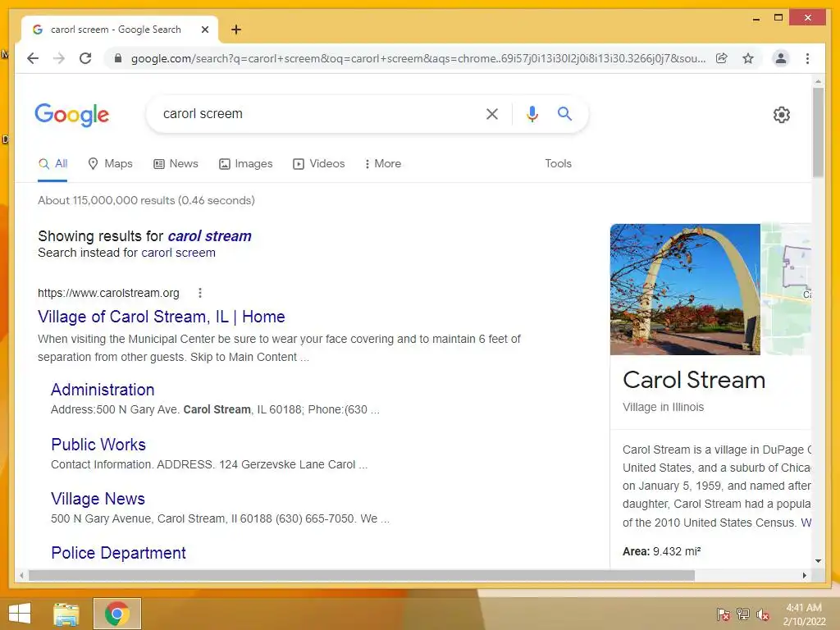Clear the search box text
This screenshot has height=630, width=840.
(492, 113)
